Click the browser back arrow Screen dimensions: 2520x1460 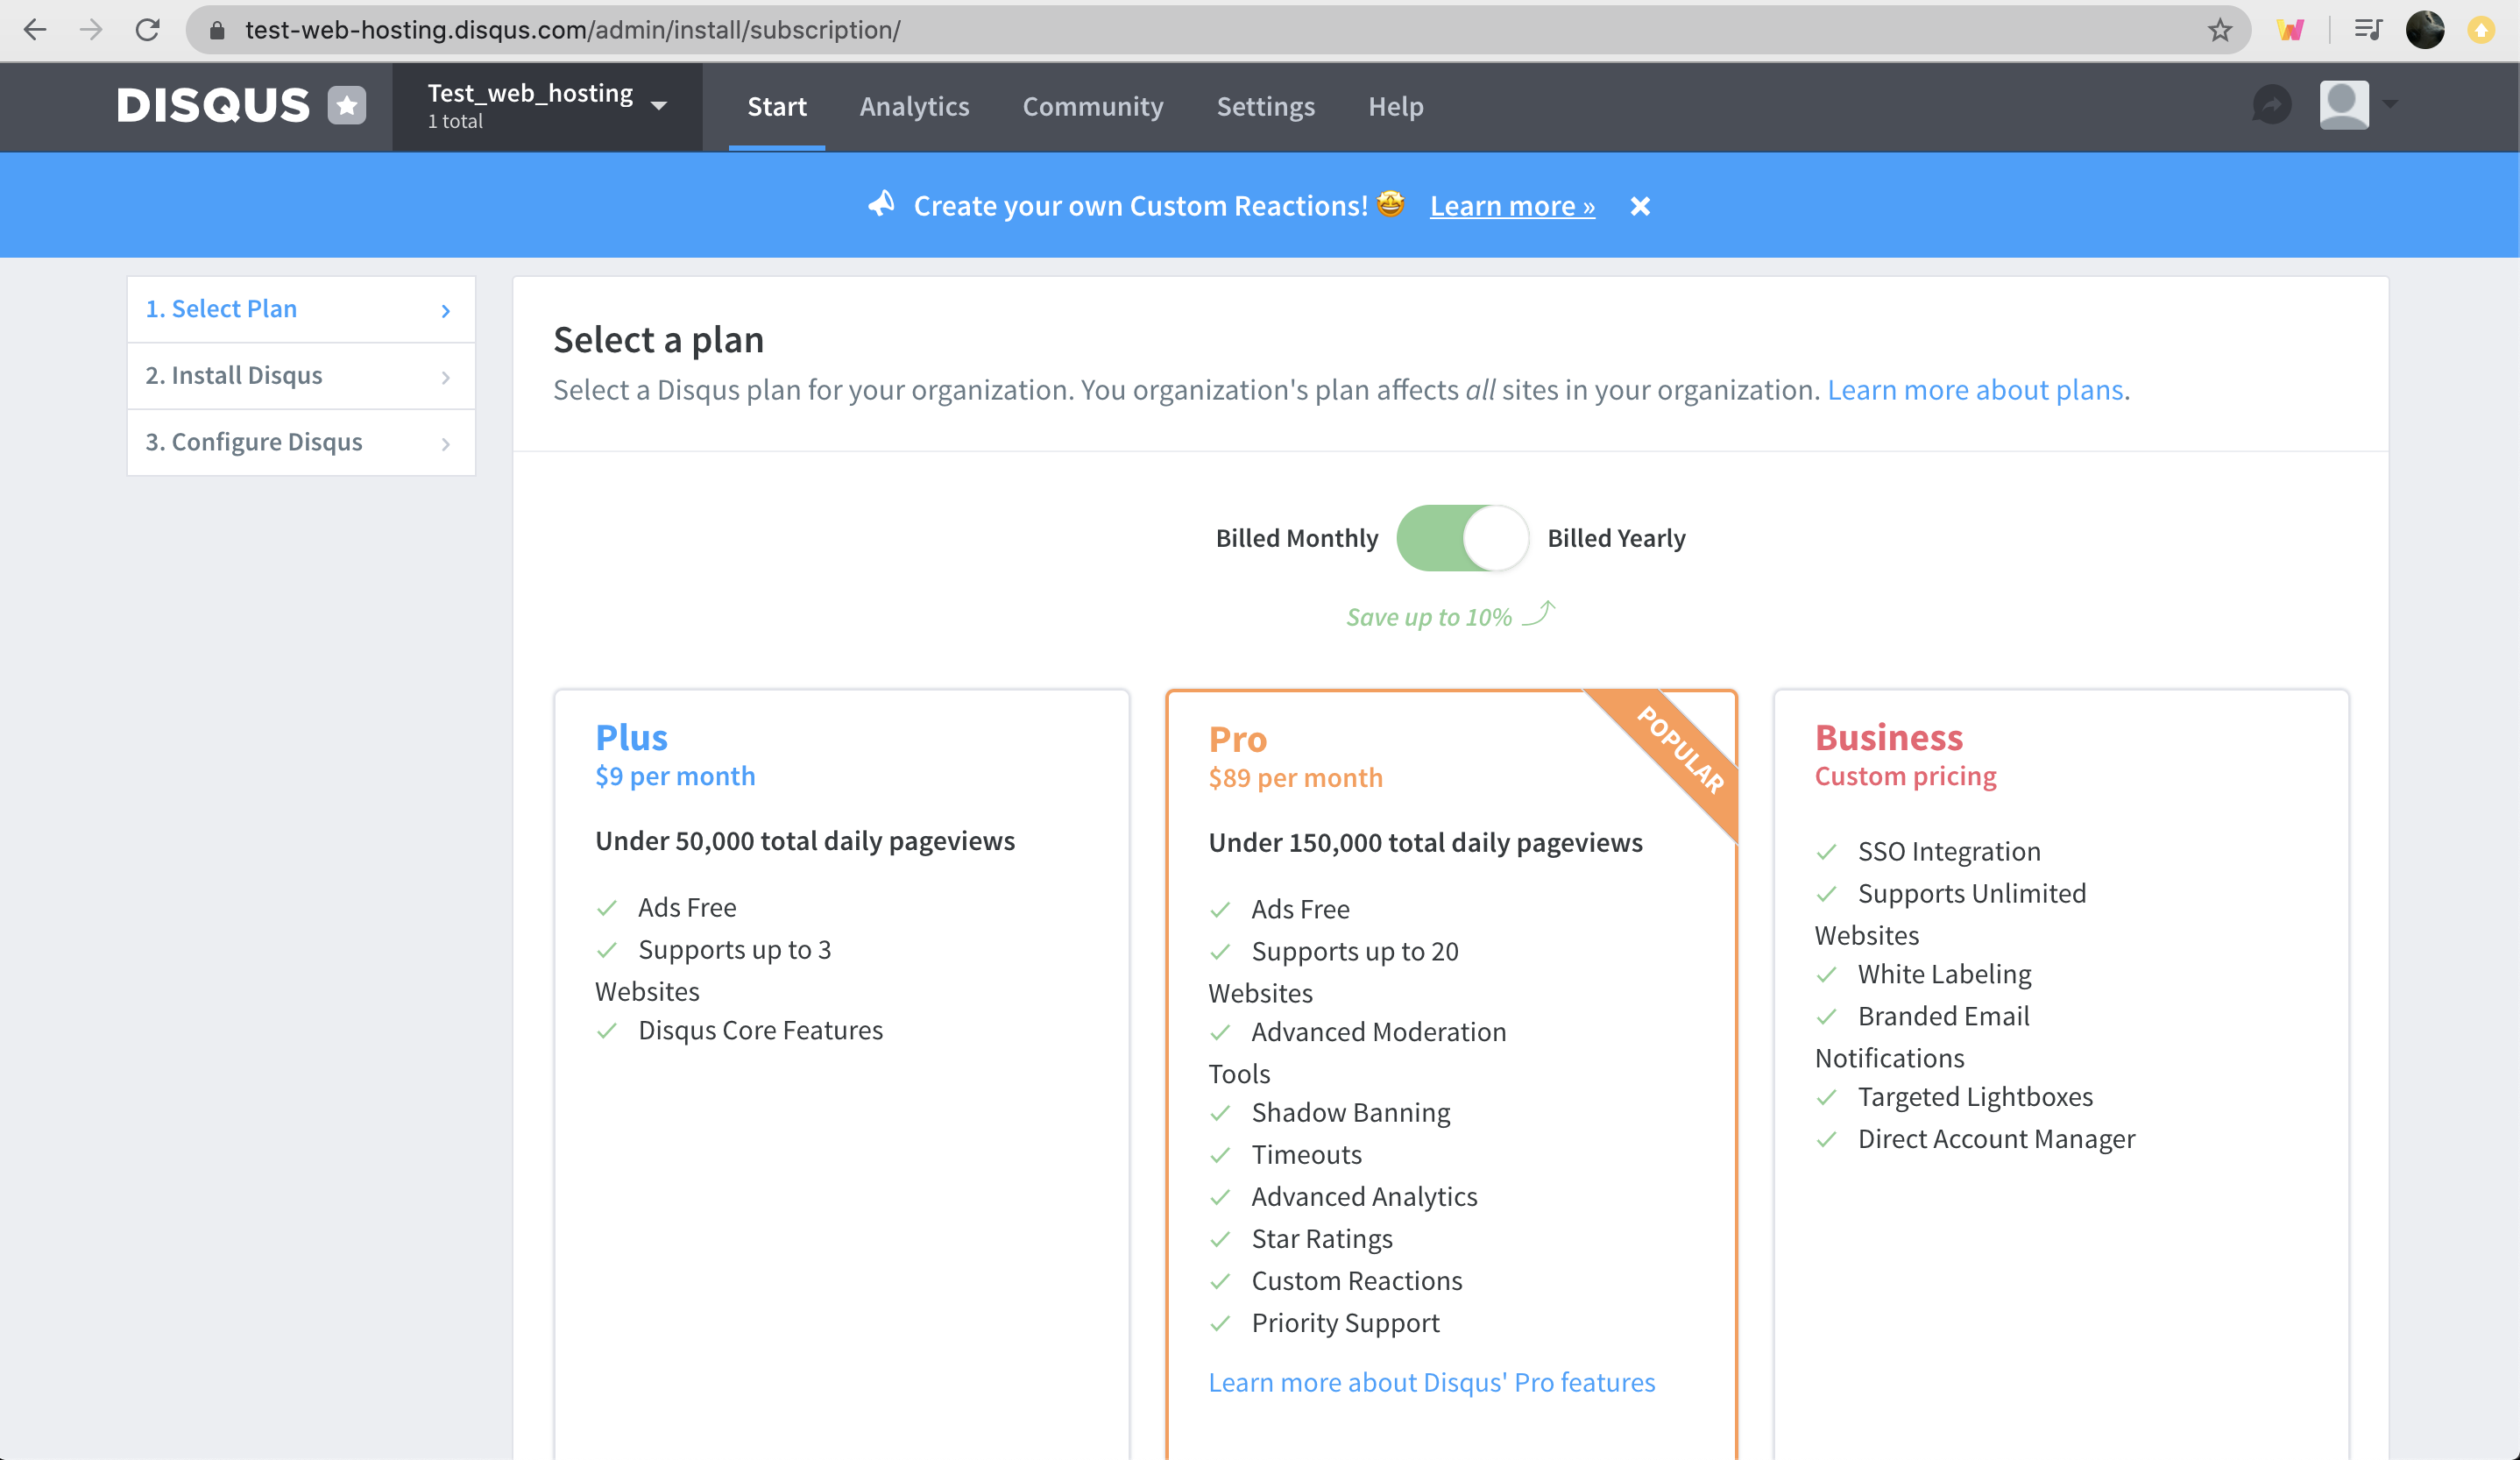[x=35, y=30]
